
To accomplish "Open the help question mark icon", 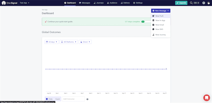I will 204,3.
